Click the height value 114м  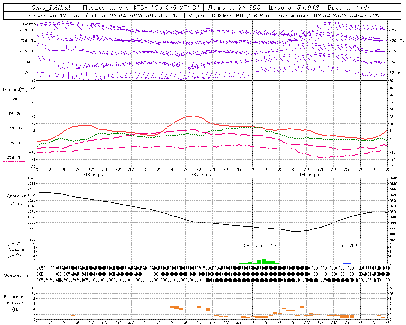pos(363,8)
